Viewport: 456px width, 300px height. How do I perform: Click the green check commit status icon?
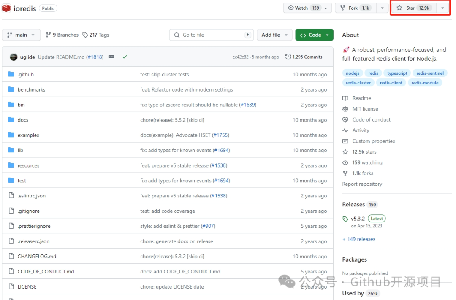[125, 57]
